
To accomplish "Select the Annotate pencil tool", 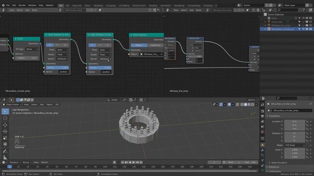I will (x=5, y=151).
